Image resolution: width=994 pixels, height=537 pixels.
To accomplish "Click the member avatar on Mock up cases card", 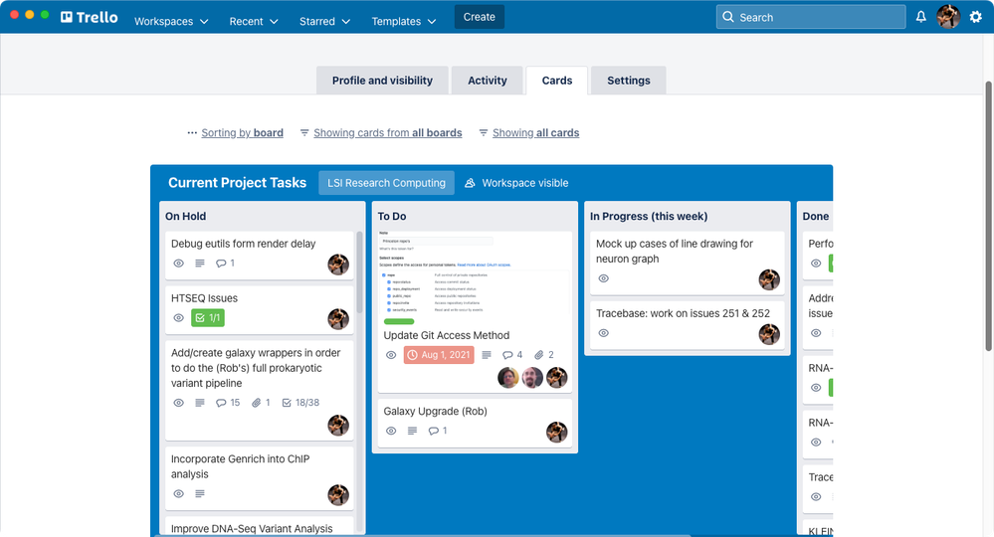I will coord(769,279).
